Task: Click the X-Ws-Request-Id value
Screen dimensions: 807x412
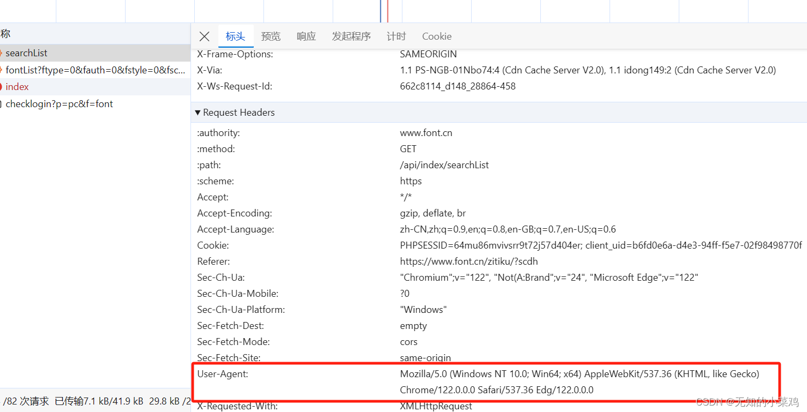Action: point(458,86)
